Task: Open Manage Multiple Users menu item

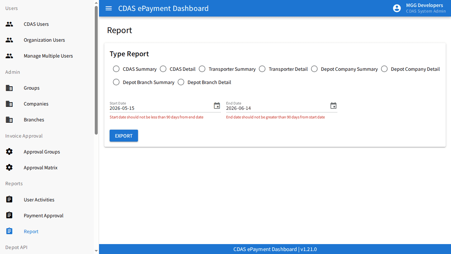Action: [x=47, y=56]
